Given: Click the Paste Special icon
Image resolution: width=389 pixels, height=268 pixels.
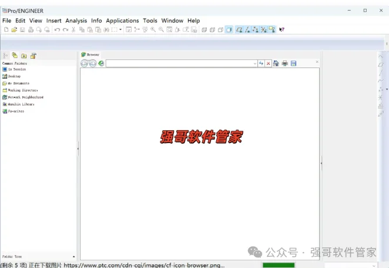Looking at the screenshot, I should click(x=98, y=30).
